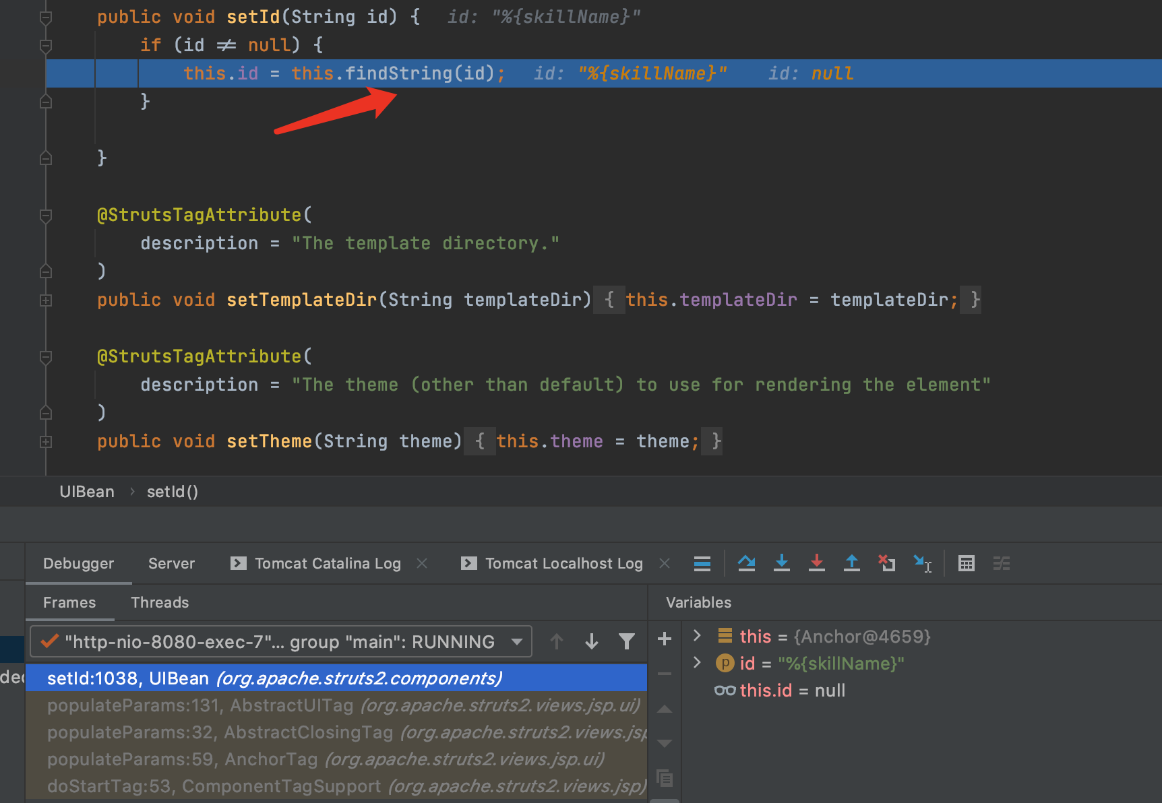1162x803 pixels.
Task: Click the first @StrutsTagAttribute annotation
Action: [x=199, y=215]
